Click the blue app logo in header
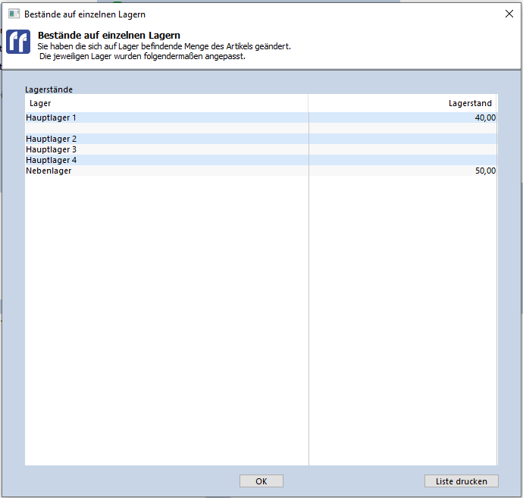This screenshot has height=498, width=523. (x=18, y=42)
